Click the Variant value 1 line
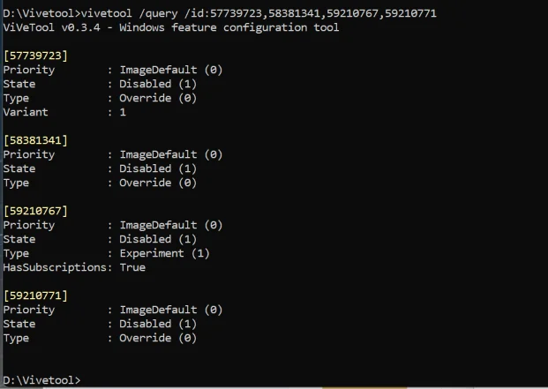The width and height of the screenshot is (548, 389). coord(64,112)
